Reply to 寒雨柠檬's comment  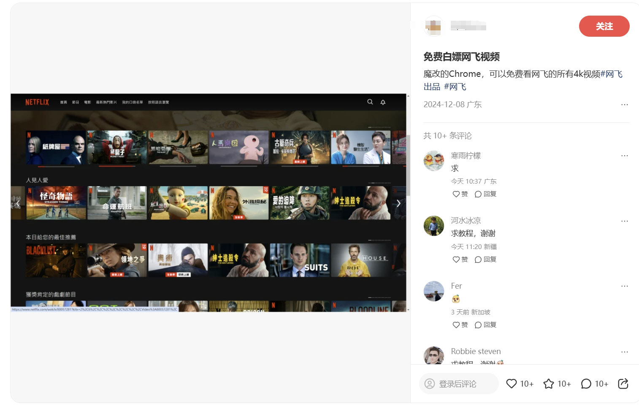[485, 194]
